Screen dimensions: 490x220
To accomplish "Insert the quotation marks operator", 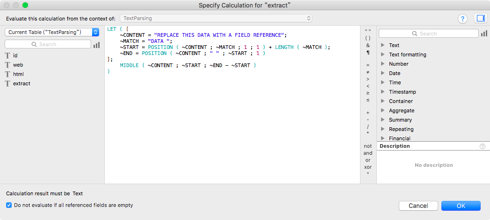I will coord(368,31).
